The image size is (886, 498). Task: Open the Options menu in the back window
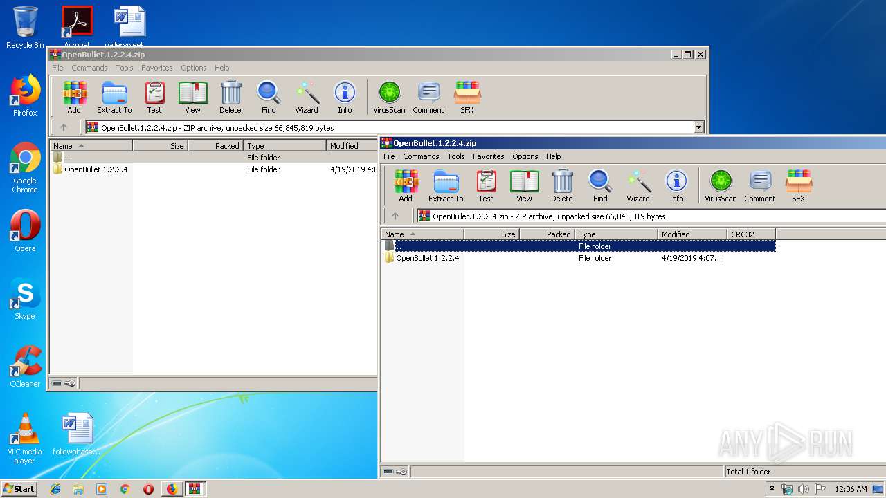(x=194, y=68)
